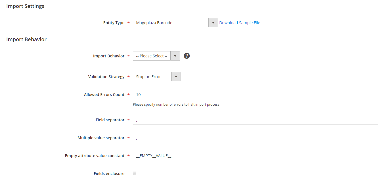Click the errors-to-halt hint text below Allowed Errors
The height and width of the screenshot is (179, 391).
click(x=176, y=104)
